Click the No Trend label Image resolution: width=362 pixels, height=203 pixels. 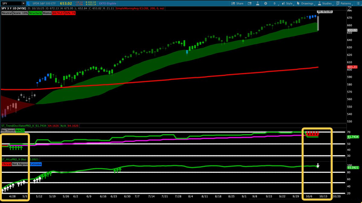pyautogui.click(x=8, y=130)
